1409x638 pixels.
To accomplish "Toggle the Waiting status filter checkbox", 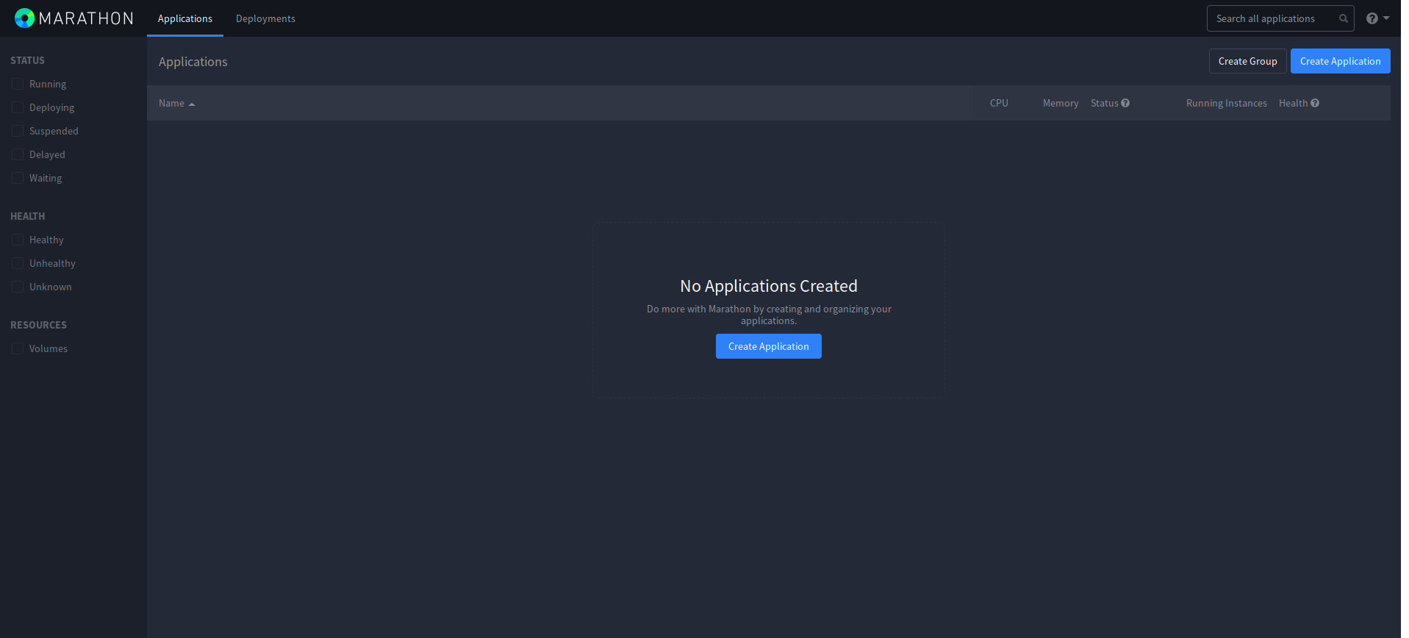I will (18, 178).
